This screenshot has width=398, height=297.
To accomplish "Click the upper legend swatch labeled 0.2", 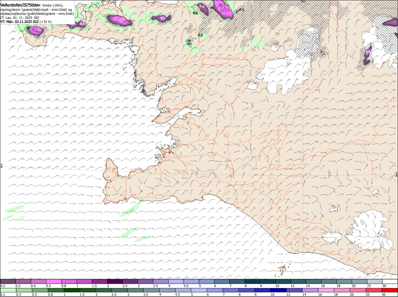I will pos(8,281).
